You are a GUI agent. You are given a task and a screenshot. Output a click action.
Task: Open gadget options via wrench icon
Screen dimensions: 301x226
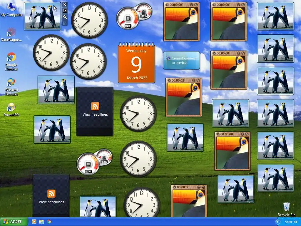pyautogui.click(x=65, y=17)
